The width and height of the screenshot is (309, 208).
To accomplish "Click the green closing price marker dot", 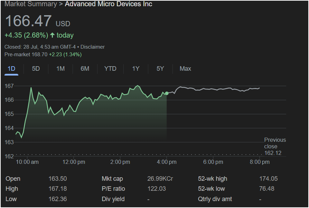I will 167,93.
